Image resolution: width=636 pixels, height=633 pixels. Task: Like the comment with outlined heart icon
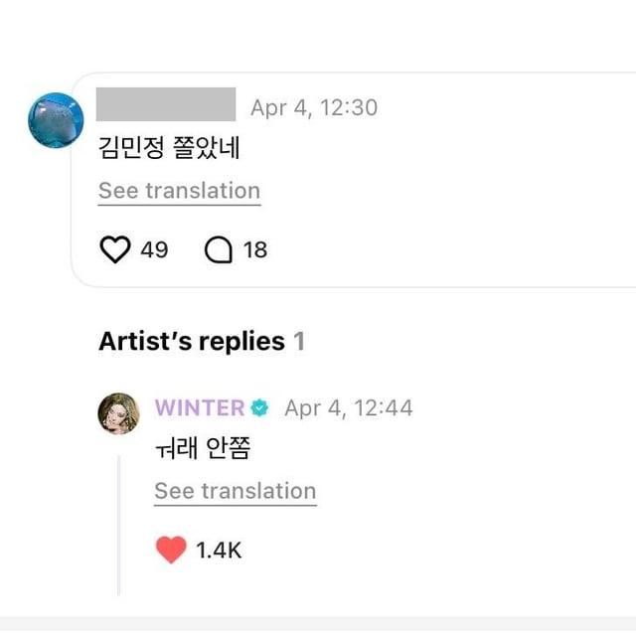(116, 248)
